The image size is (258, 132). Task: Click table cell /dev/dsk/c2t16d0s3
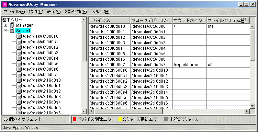151,87
